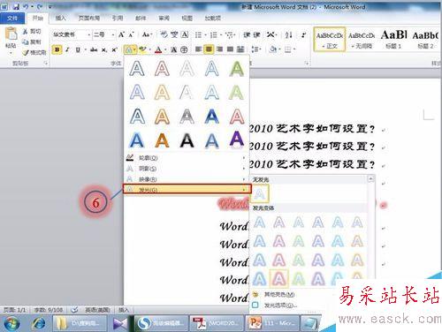Click the Enclose Characters icon

click(184, 49)
